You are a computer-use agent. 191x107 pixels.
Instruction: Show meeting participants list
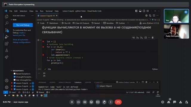tap(169, 102)
